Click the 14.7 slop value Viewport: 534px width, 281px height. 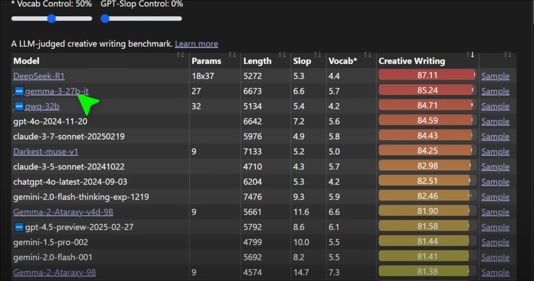(301, 272)
